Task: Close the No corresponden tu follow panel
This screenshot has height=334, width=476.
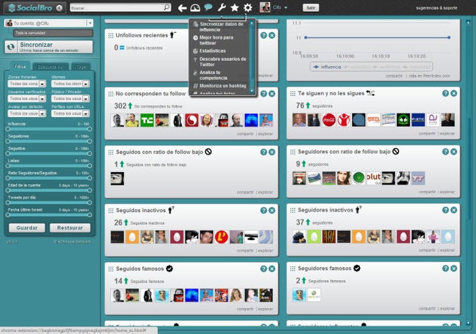Action: (x=272, y=94)
